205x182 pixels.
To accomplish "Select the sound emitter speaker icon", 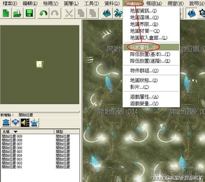I will pos(25,123).
